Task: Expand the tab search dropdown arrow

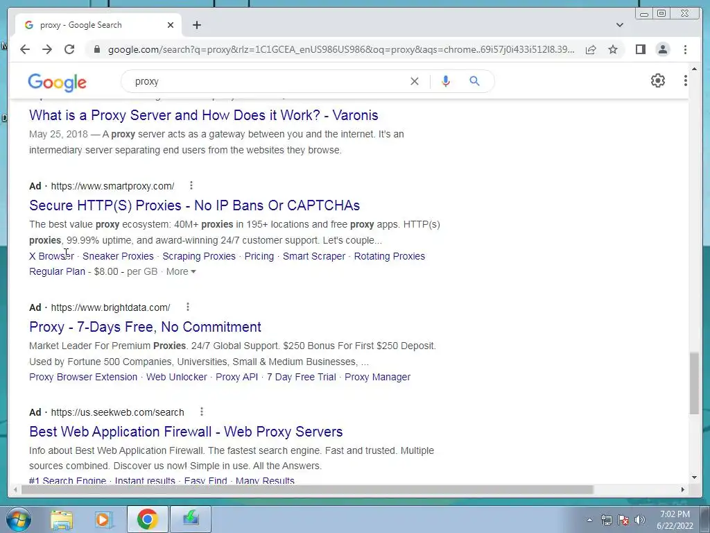Action: [x=620, y=25]
